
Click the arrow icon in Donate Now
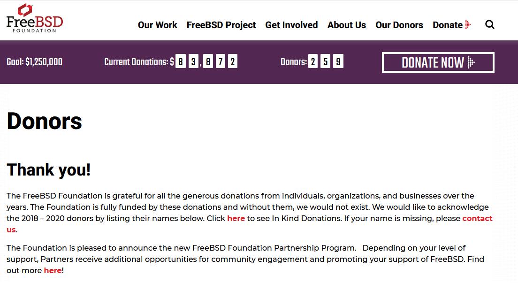pos(471,62)
